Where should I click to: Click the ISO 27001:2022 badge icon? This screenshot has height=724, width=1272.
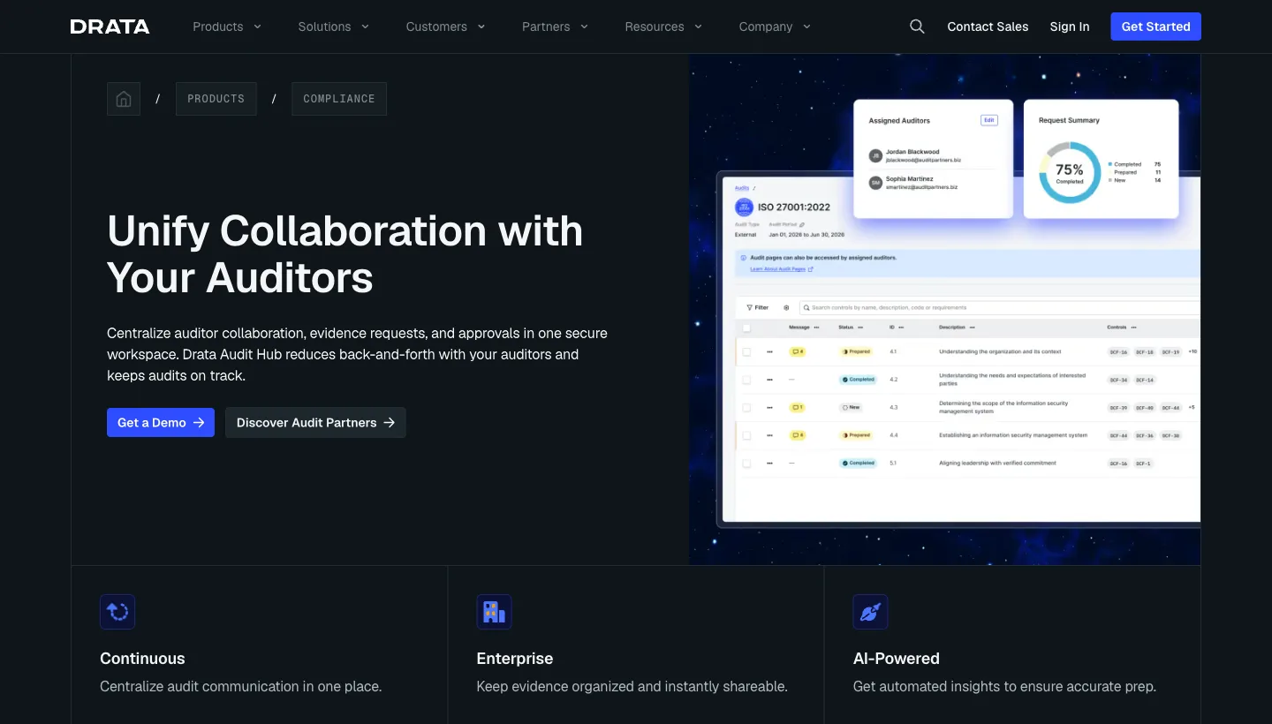744,207
